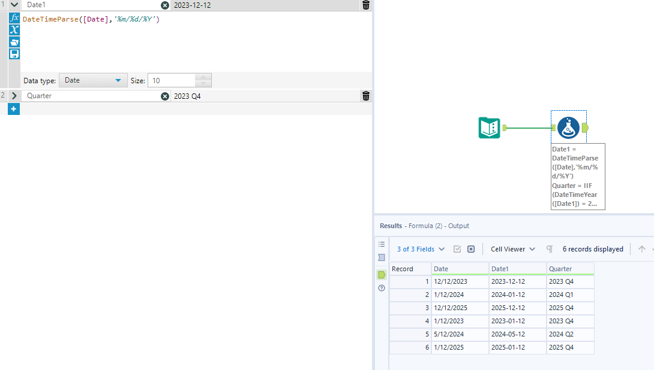Viewport: 654px width, 370px height.
Task: Deselect all fields with the boxed X icon
Action: tap(471, 248)
